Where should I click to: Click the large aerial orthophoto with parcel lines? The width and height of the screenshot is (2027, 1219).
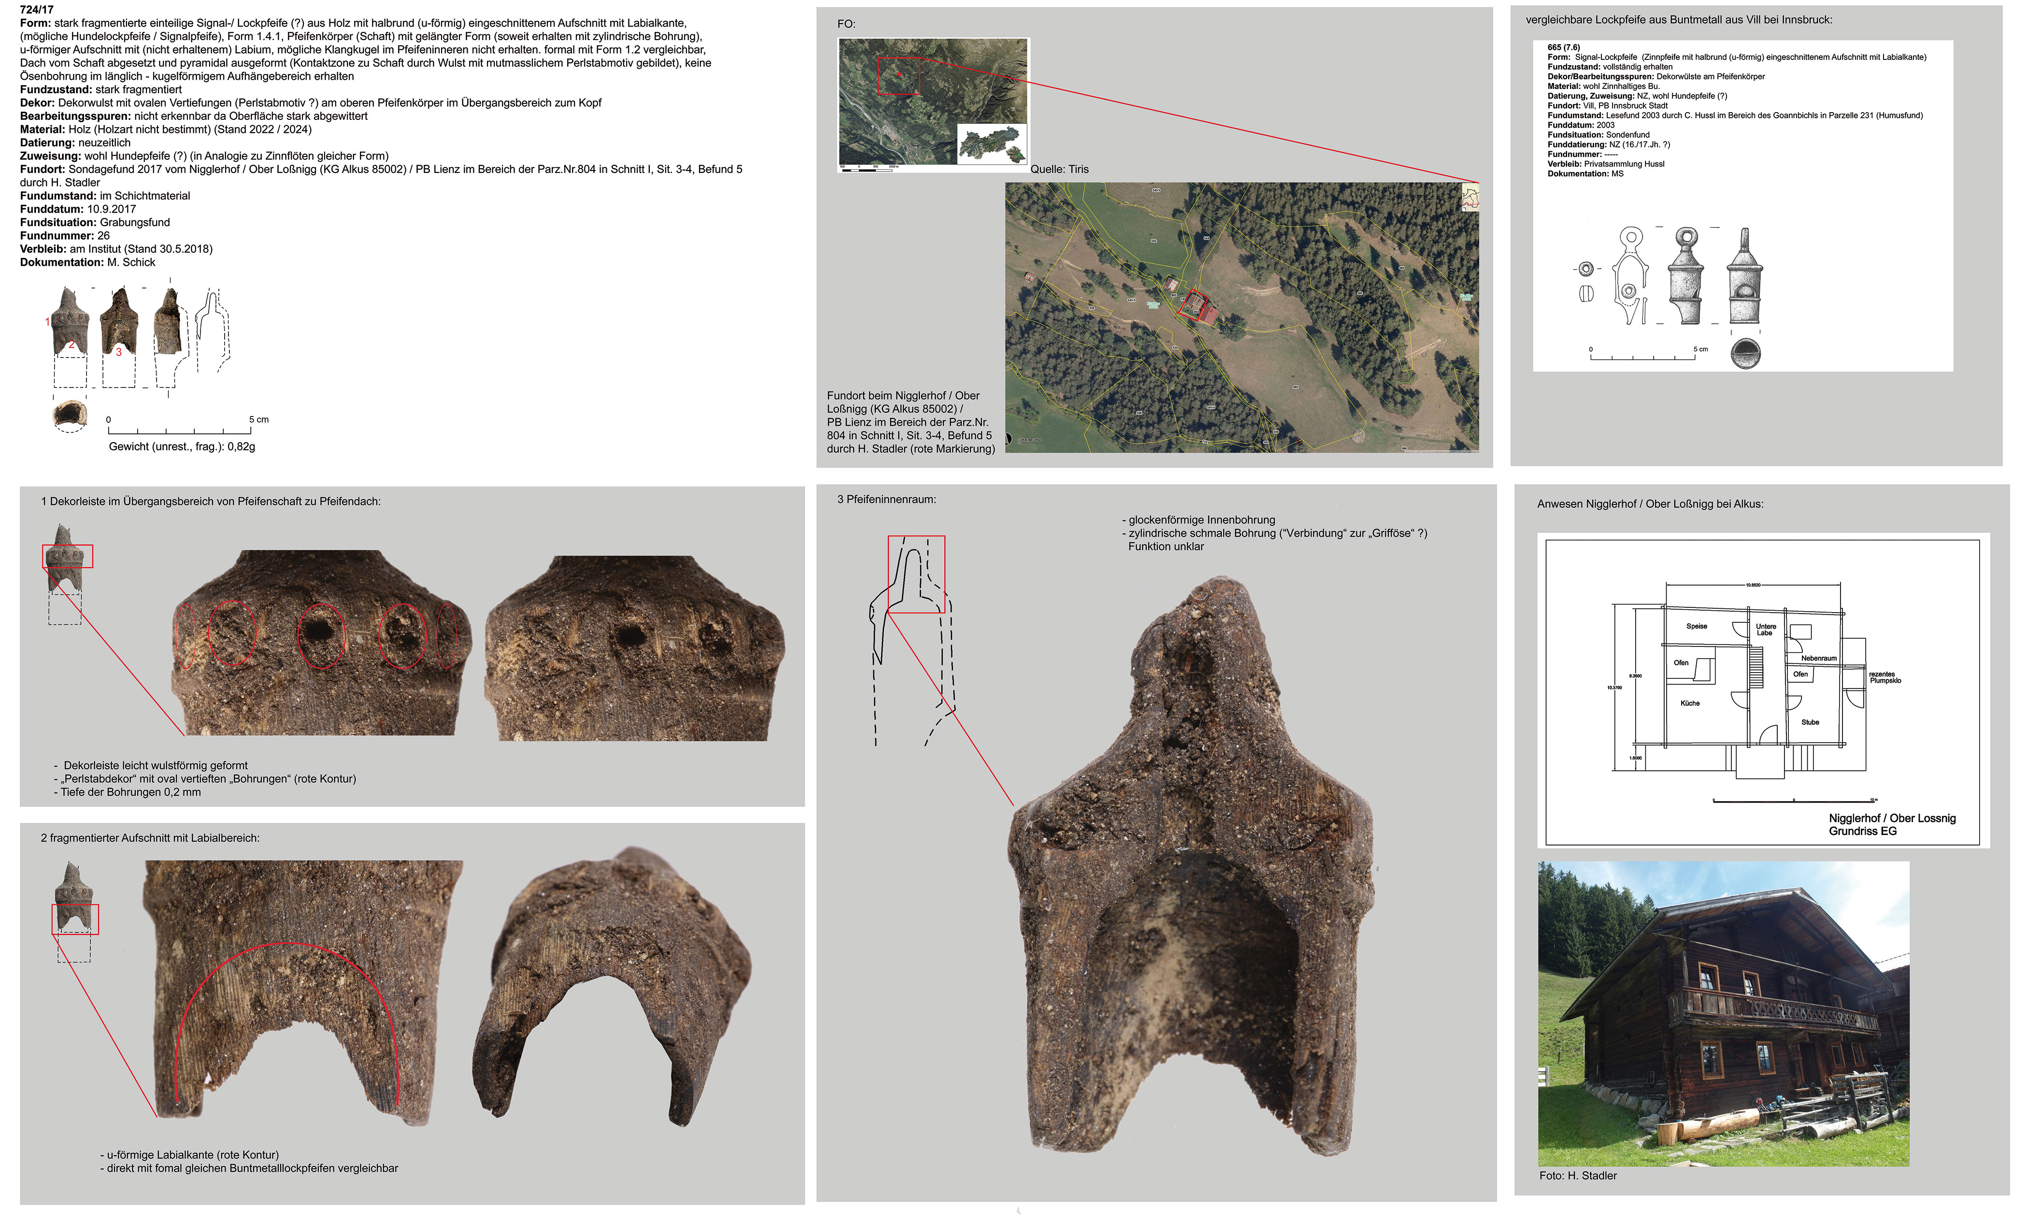click(x=1241, y=317)
